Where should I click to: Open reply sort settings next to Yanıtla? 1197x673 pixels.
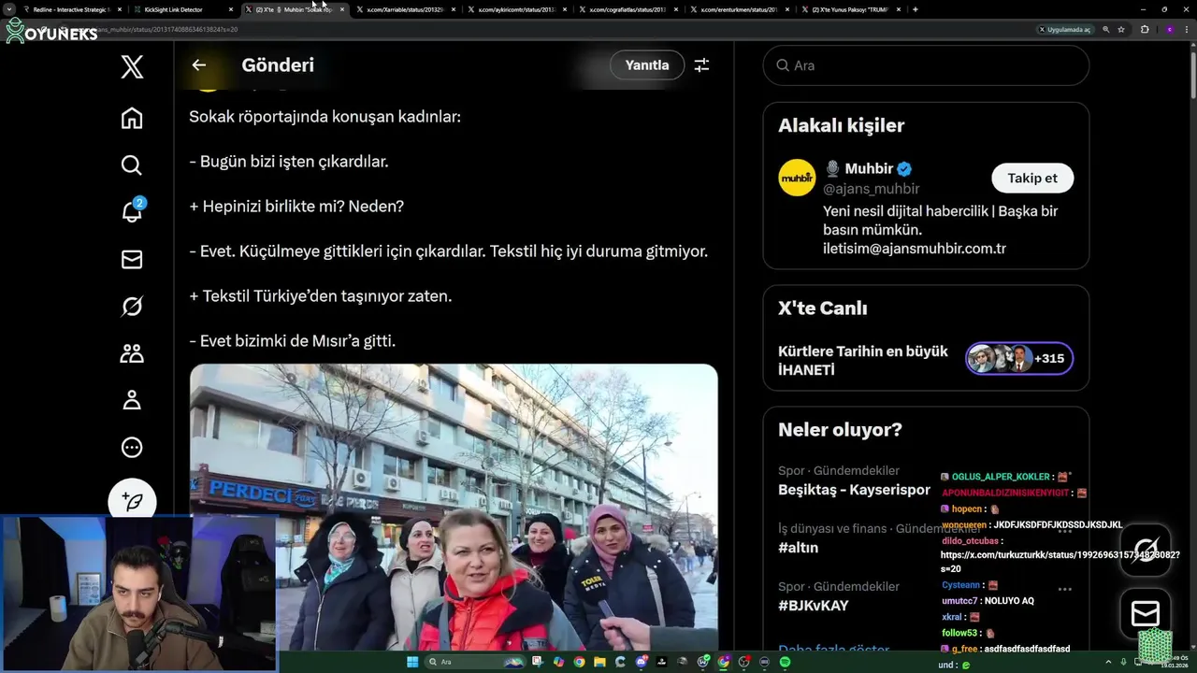pyautogui.click(x=701, y=65)
